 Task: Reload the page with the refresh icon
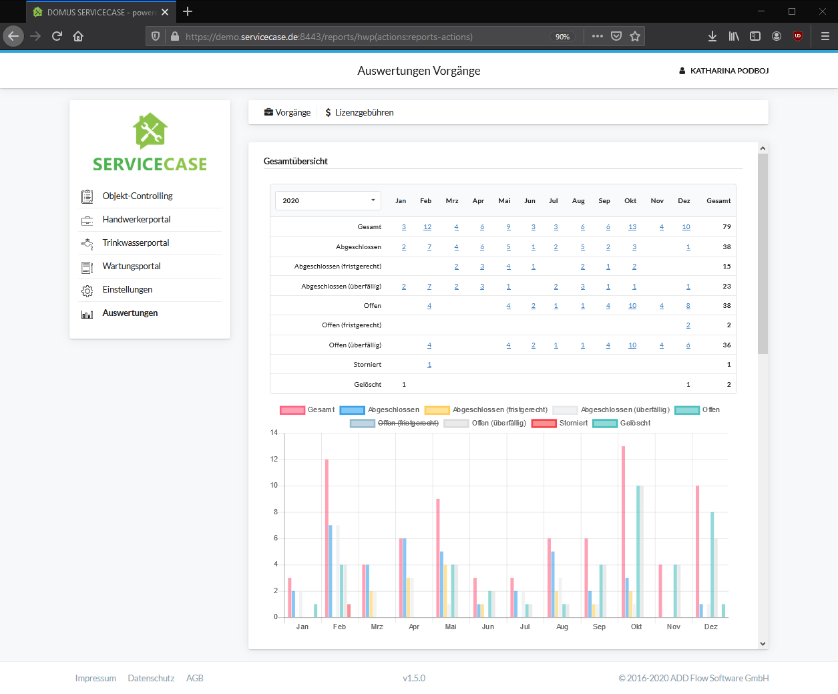coord(57,36)
